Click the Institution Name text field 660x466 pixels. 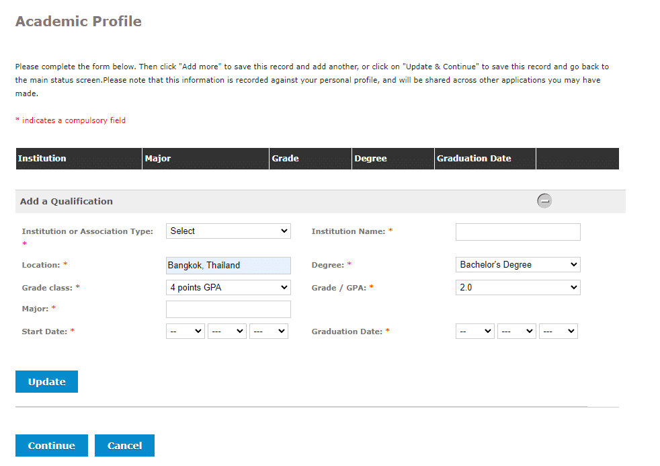[518, 232]
